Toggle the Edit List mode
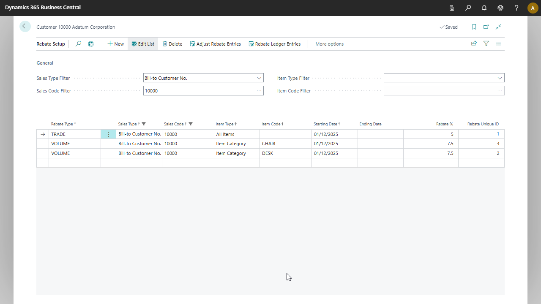The width and height of the screenshot is (541, 304). point(143,44)
